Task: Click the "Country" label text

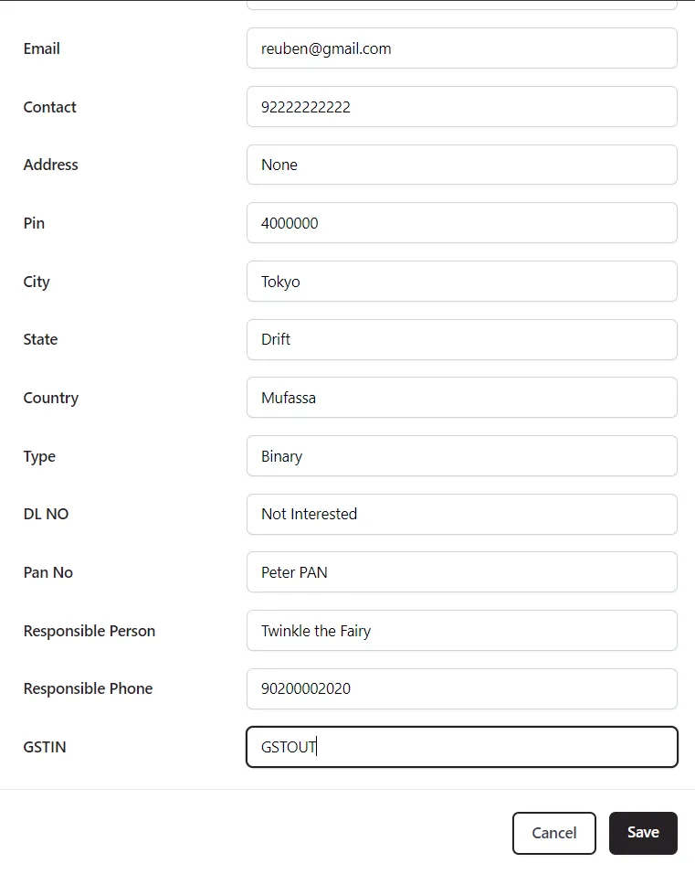Action: pyautogui.click(x=51, y=398)
